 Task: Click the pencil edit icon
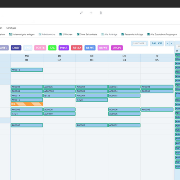[81, 13]
